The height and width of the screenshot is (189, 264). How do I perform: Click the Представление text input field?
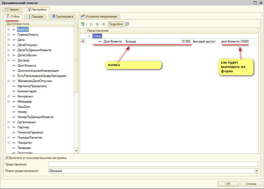tap(153, 164)
